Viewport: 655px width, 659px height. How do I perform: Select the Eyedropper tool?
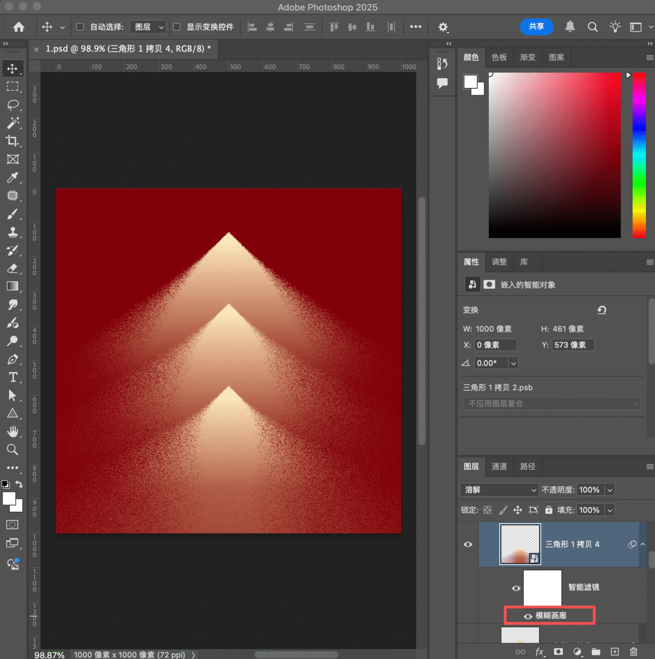tap(13, 178)
